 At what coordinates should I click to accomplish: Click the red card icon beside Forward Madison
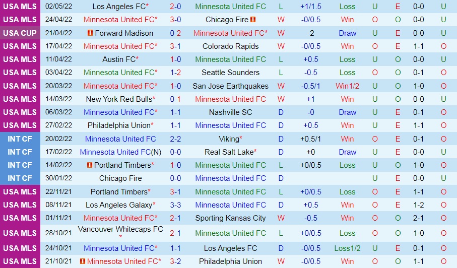coord(90,33)
